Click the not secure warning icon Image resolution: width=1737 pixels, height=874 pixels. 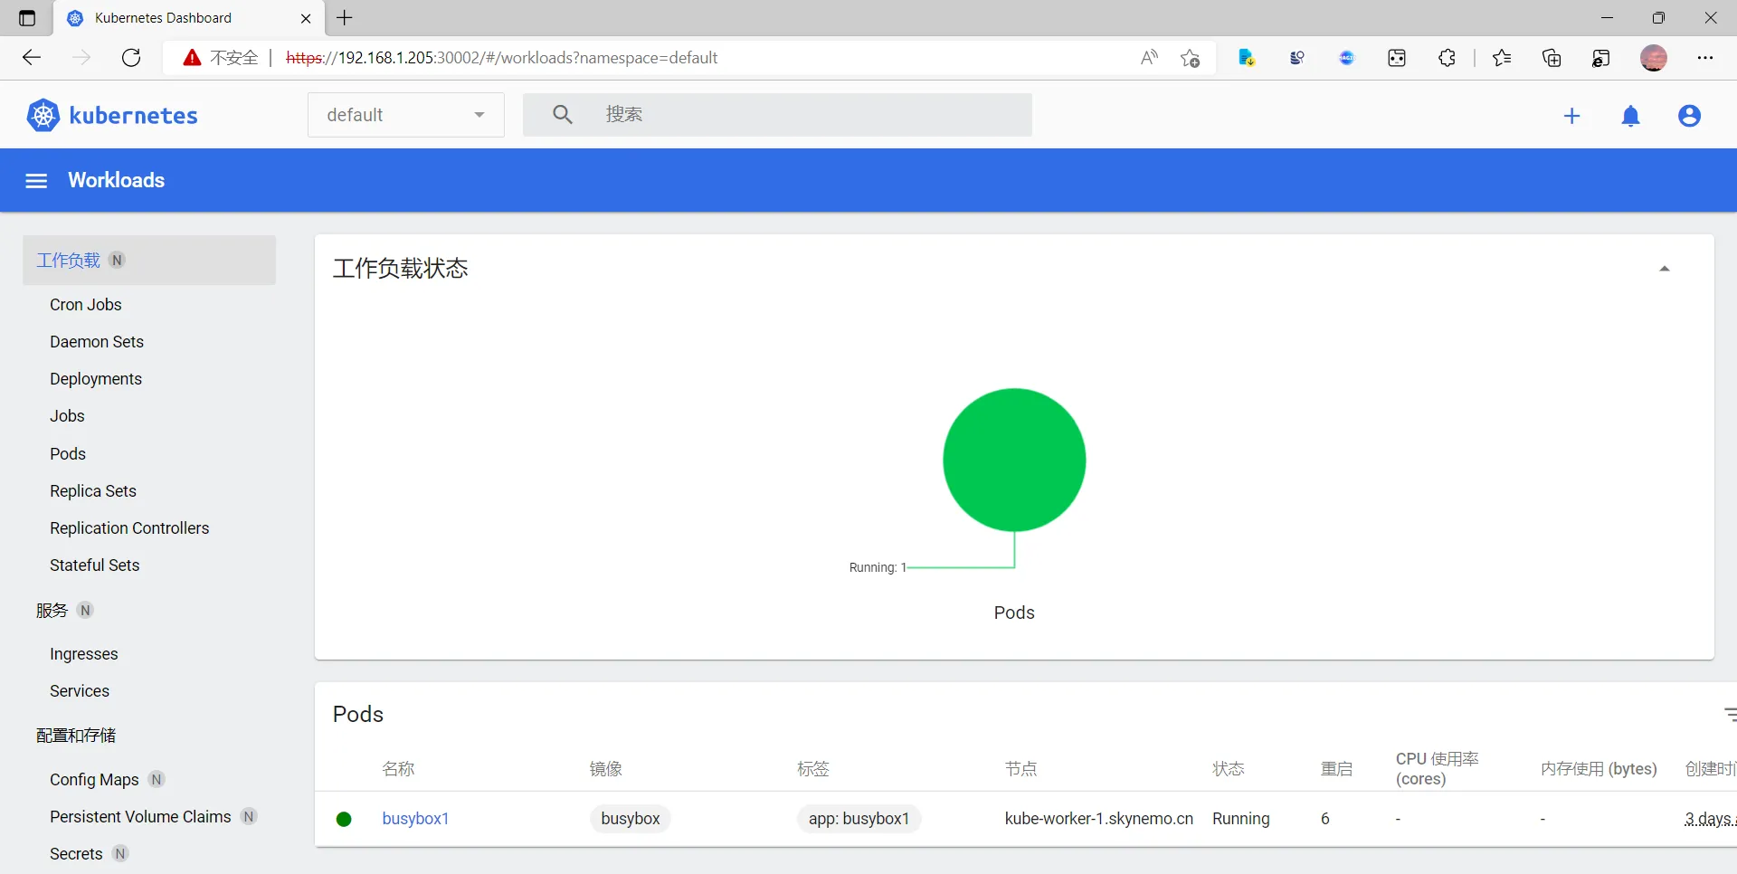tap(192, 58)
